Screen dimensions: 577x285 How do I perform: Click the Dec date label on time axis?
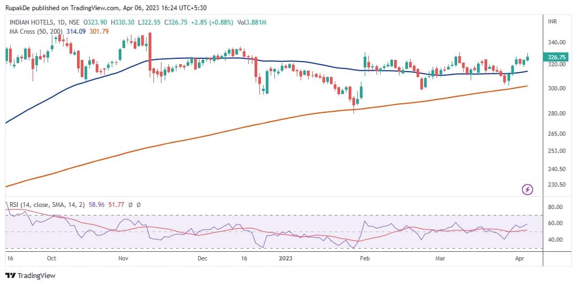pos(203,258)
